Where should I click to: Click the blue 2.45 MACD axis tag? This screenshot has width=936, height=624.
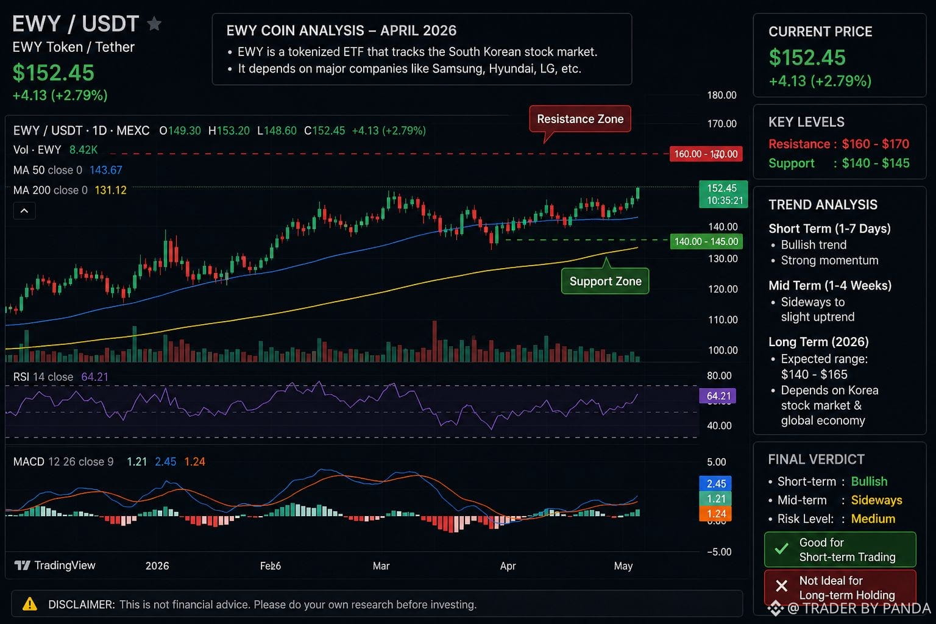coord(716,483)
